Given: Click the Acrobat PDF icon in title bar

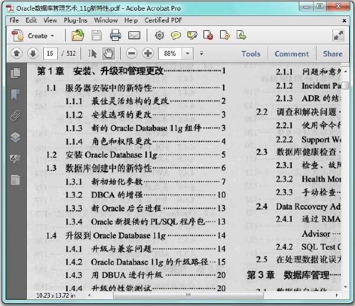Looking at the screenshot, I should 10,8.
